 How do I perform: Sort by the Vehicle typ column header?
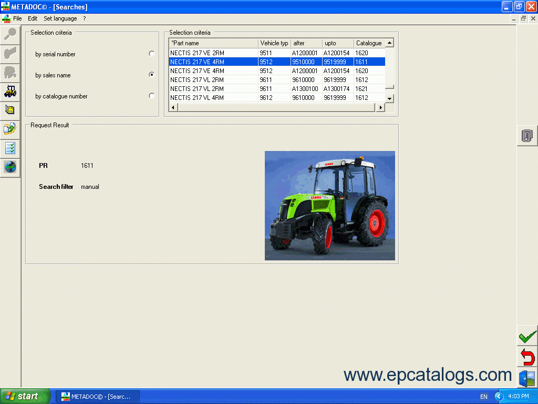click(274, 43)
